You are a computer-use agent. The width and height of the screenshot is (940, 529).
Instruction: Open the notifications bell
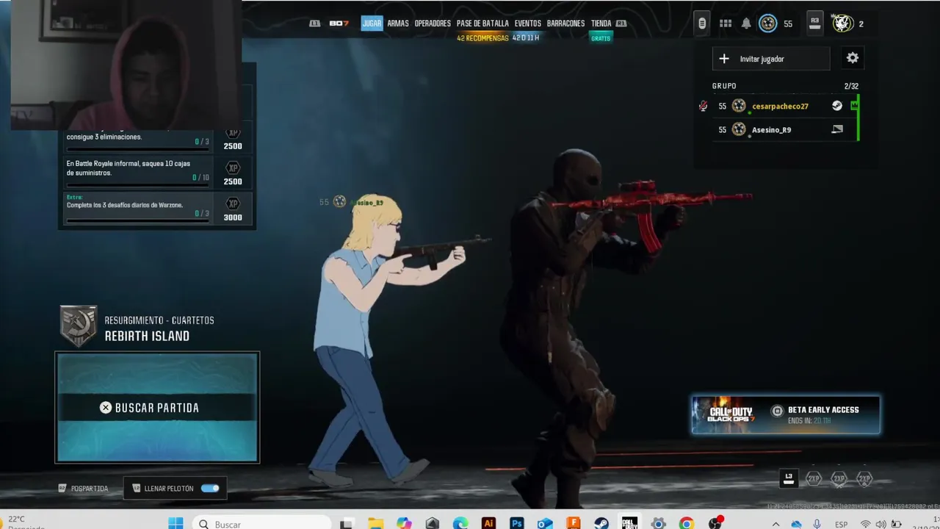click(x=746, y=24)
